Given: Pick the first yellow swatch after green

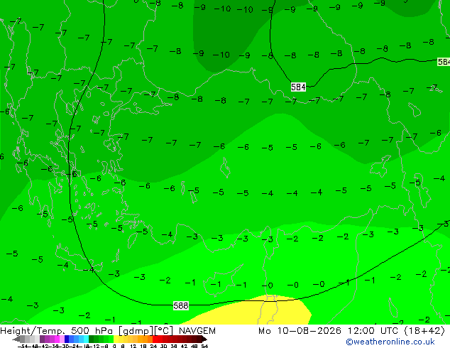Looking at the screenshot, I should pos(116,339).
